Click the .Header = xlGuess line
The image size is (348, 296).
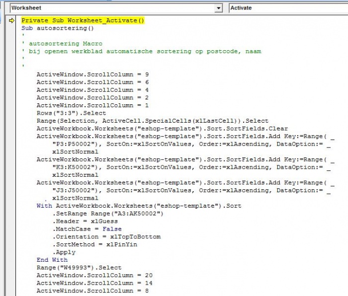(x=85, y=222)
